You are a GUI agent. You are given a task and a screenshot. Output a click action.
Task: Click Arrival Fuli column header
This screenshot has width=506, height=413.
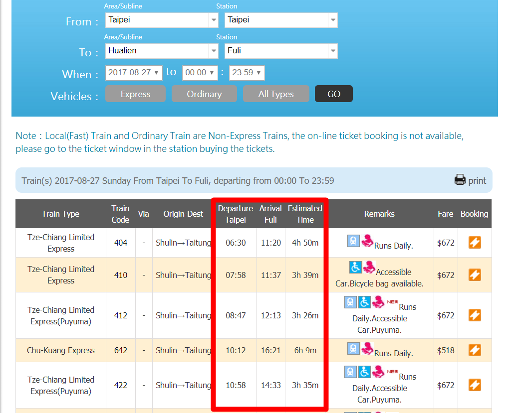(270, 214)
